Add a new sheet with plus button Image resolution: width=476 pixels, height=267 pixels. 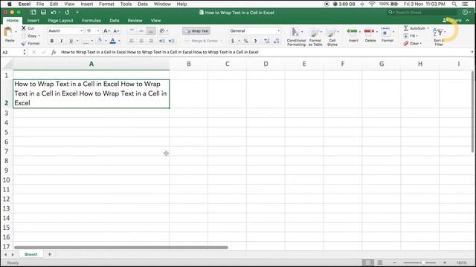point(50,254)
